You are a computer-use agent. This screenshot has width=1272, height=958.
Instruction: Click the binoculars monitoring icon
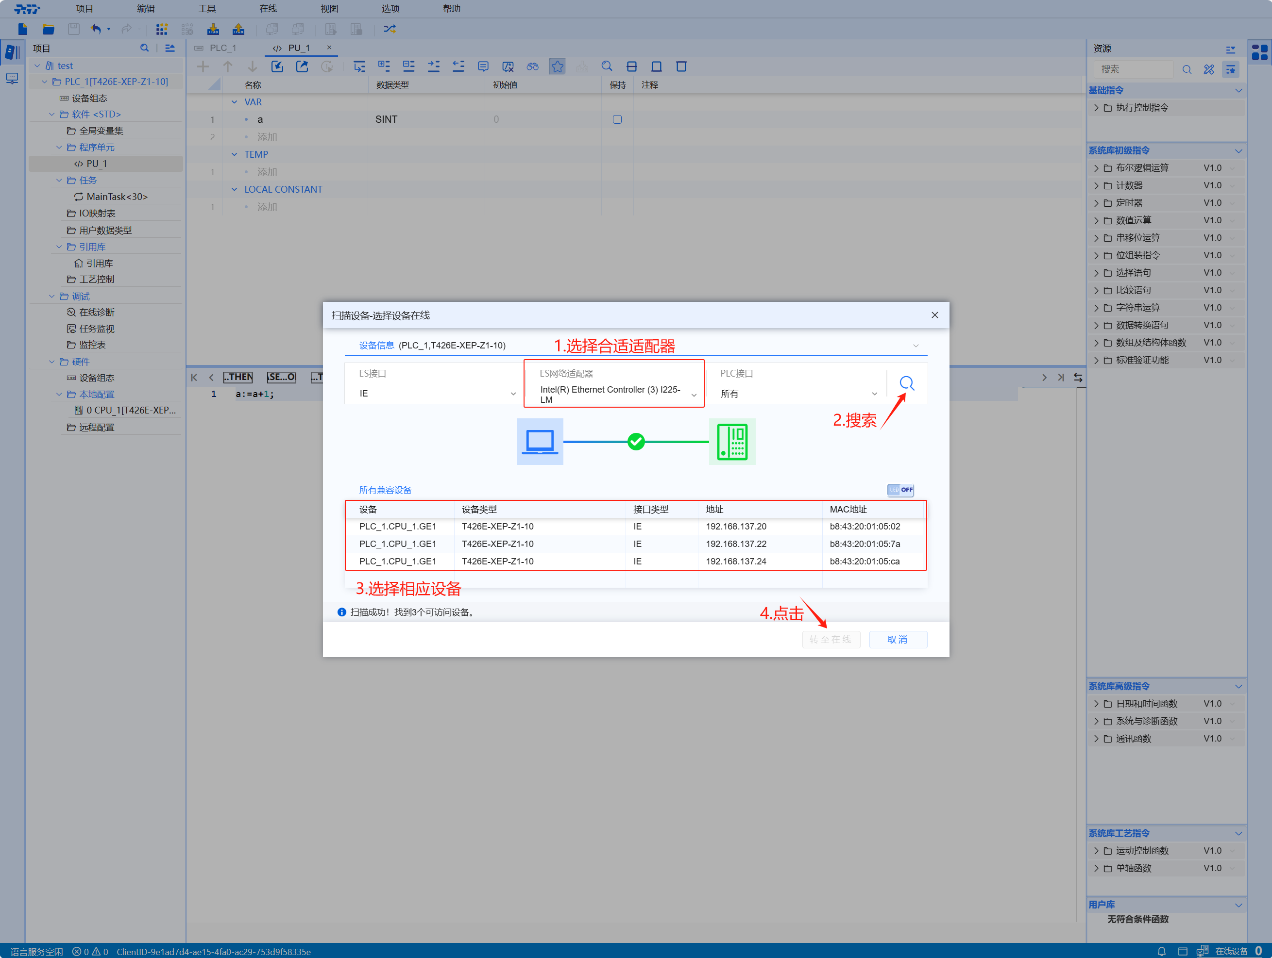[x=532, y=66]
